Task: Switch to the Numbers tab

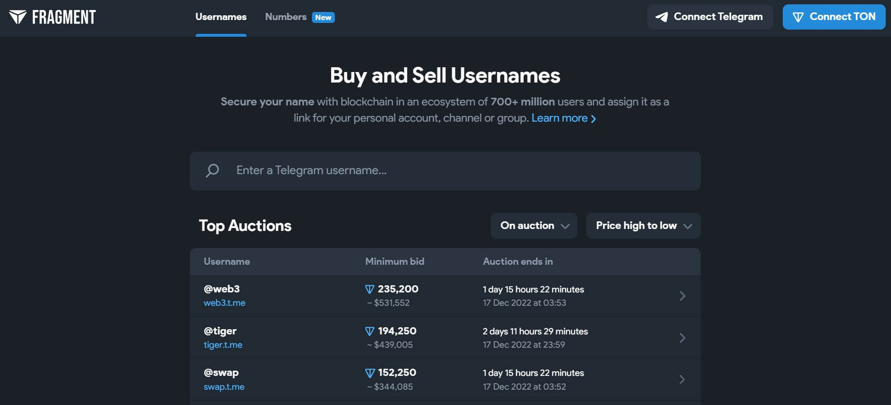Action: [286, 17]
